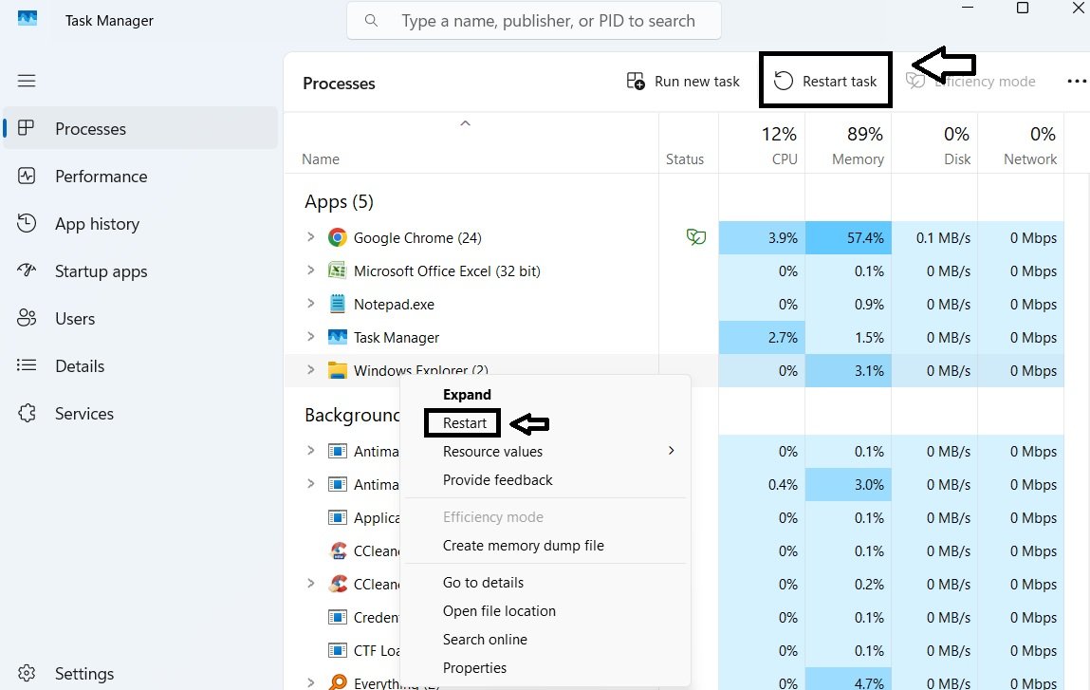The height and width of the screenshot is (690, 1090).
Task: Expand the Notepad.exe row
Action: (x=311, y=304)
